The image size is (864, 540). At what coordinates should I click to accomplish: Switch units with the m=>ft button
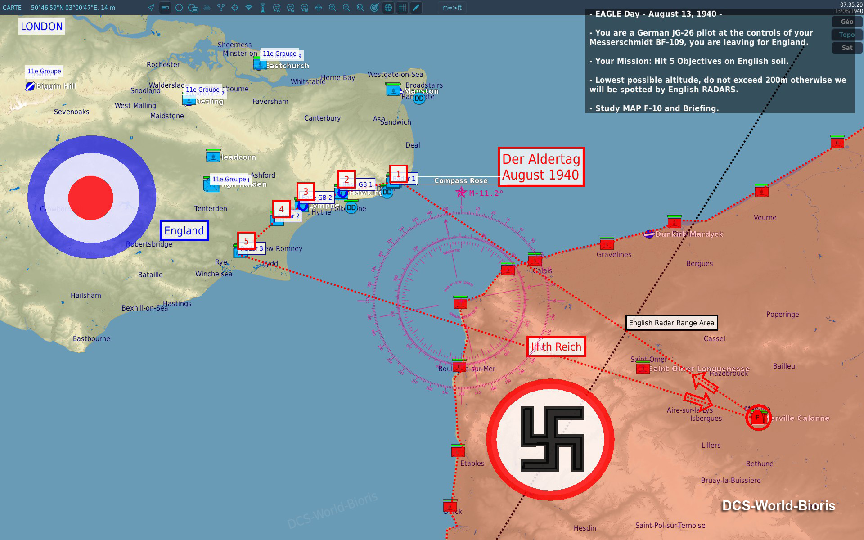click(452, 8)
